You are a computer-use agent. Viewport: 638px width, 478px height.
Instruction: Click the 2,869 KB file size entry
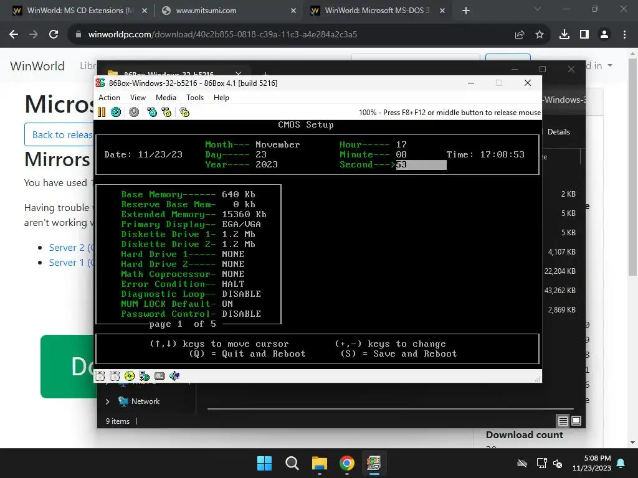562,310
